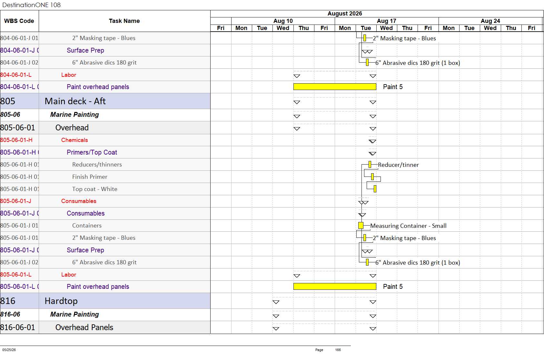
Task: Click the Aug 24 week header
Action: point(490,21)
